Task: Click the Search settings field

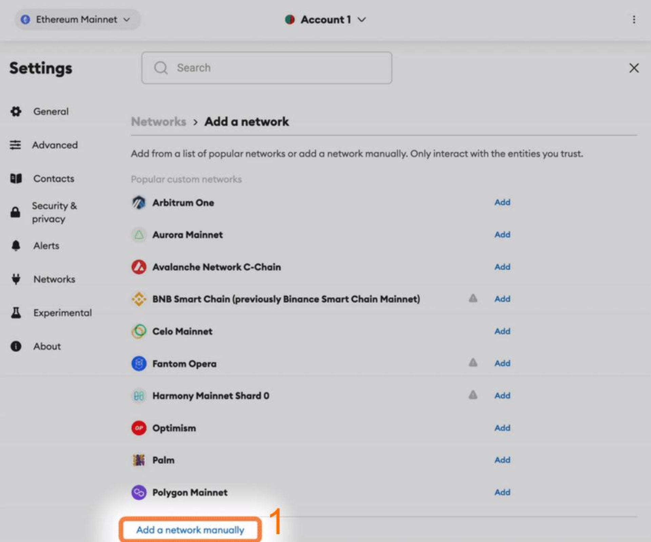Action: pos(267,68)
